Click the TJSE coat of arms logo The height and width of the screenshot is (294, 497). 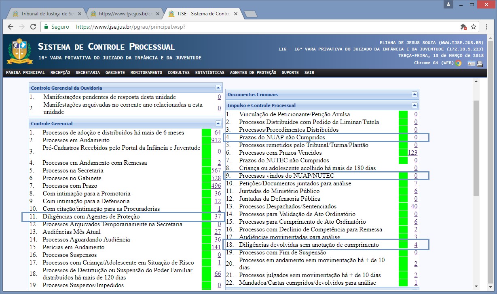pyautogui.click(x=17, y=51)
